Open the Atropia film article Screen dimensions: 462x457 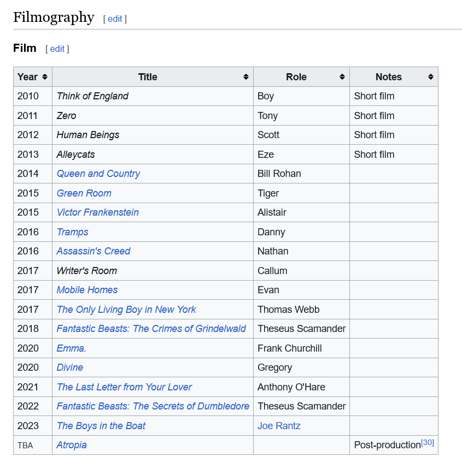(72, 445)
